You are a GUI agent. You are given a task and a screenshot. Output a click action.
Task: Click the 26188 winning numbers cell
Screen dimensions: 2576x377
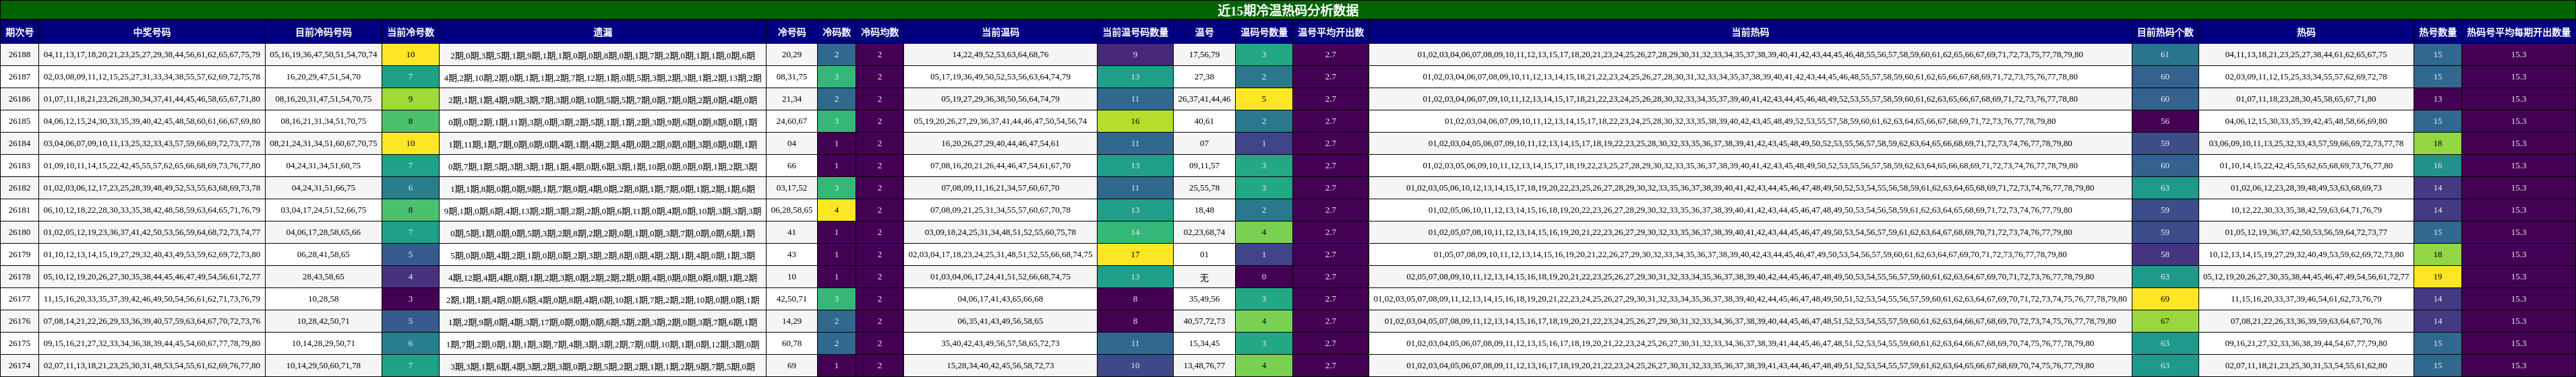coord(151,55)
